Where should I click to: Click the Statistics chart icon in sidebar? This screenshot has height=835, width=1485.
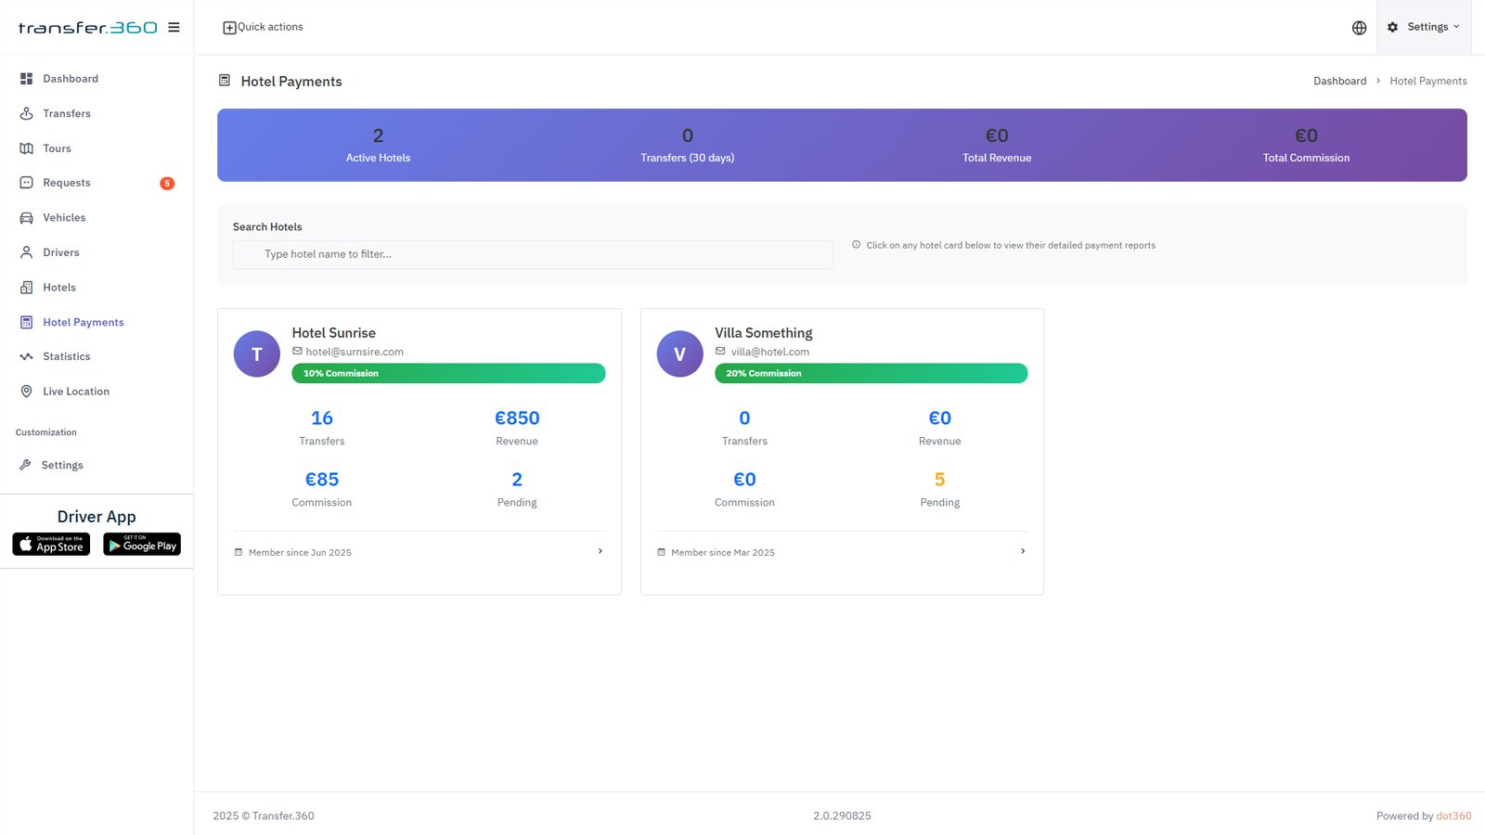click(x=27, y=356)
